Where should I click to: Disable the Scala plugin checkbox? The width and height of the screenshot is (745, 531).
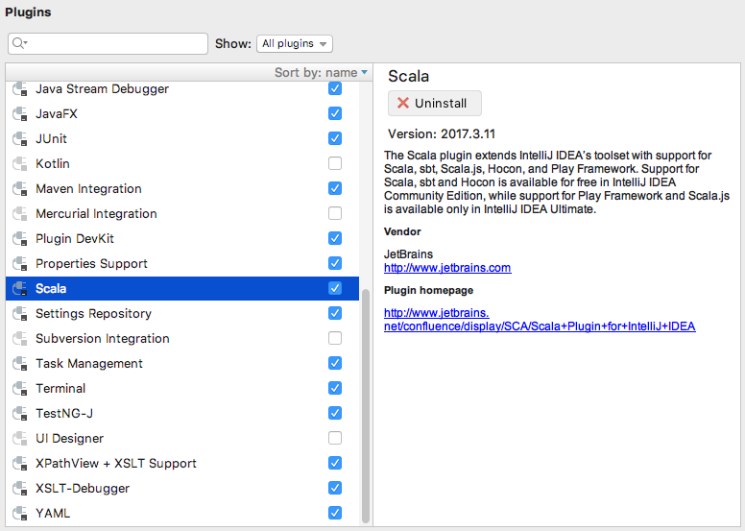(x=335, y=288)
